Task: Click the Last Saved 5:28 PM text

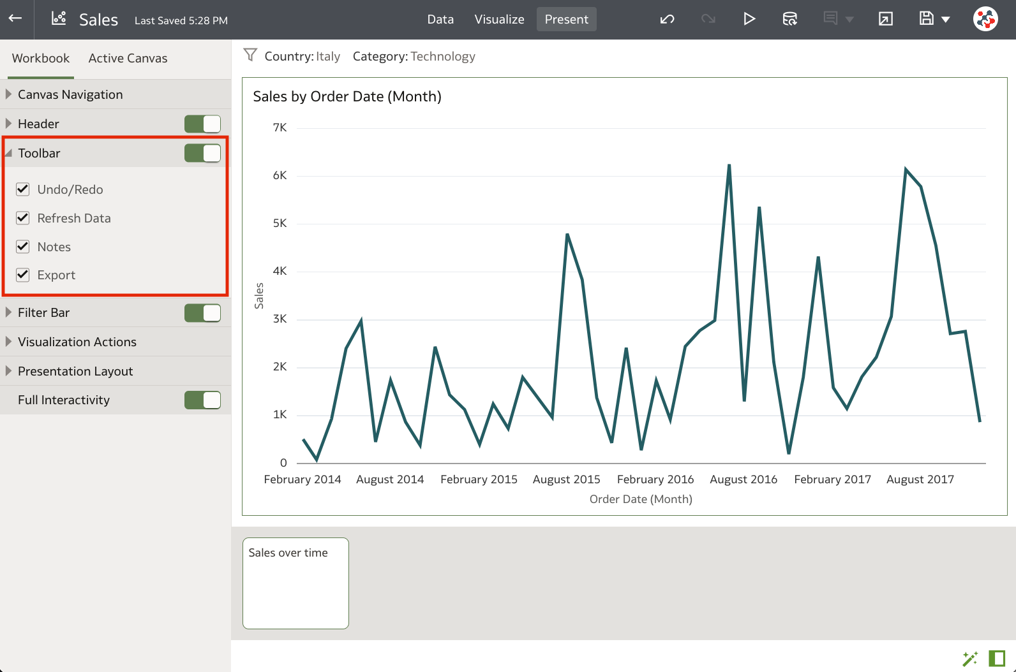Action: tap(181, 20)
